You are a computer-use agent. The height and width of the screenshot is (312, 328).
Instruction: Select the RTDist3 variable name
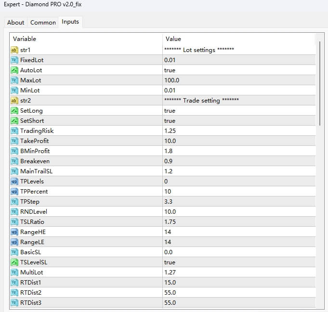tap(31, 302)
